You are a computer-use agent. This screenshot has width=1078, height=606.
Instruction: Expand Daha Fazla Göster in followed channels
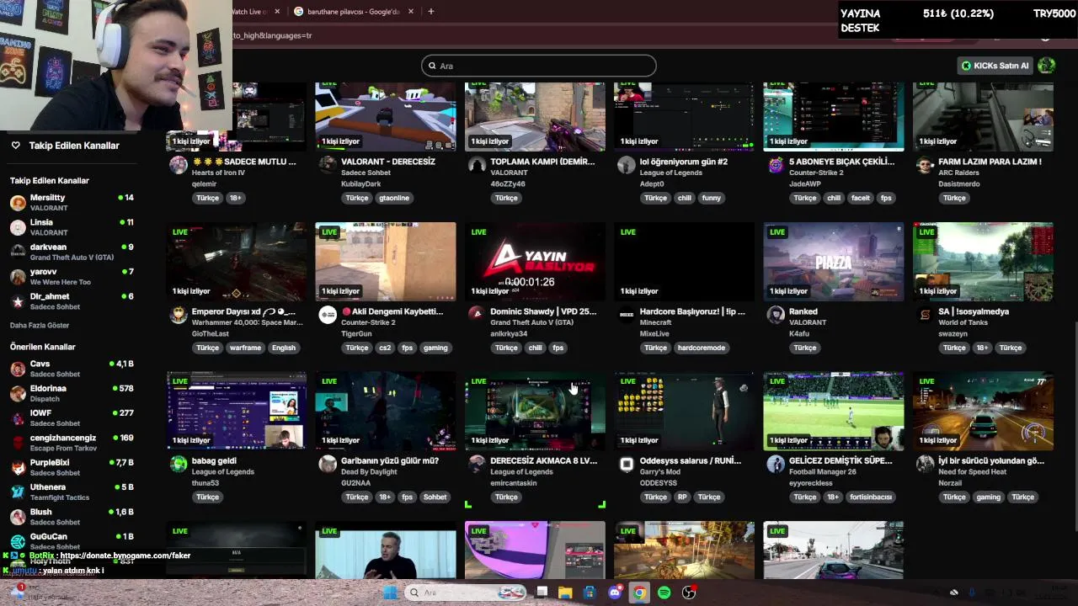point(40,326)
